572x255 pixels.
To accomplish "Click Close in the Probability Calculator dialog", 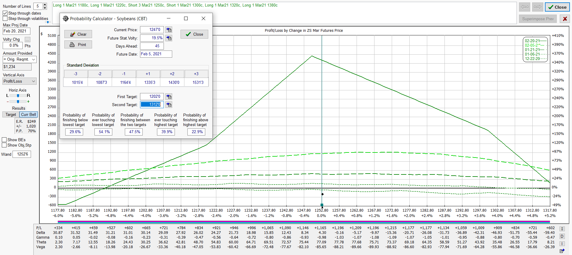I will 194,34.
